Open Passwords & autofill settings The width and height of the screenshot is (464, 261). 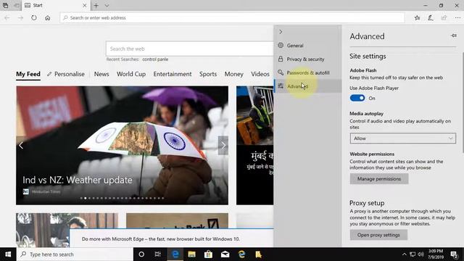click(307, 72)
